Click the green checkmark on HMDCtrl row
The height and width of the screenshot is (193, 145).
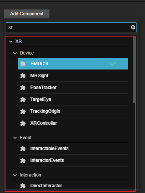click(x=113, y=64)
